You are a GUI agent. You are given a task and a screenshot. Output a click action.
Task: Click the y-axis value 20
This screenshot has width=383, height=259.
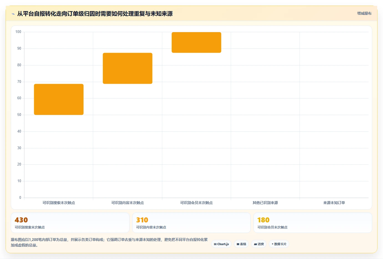coord(19,164)
